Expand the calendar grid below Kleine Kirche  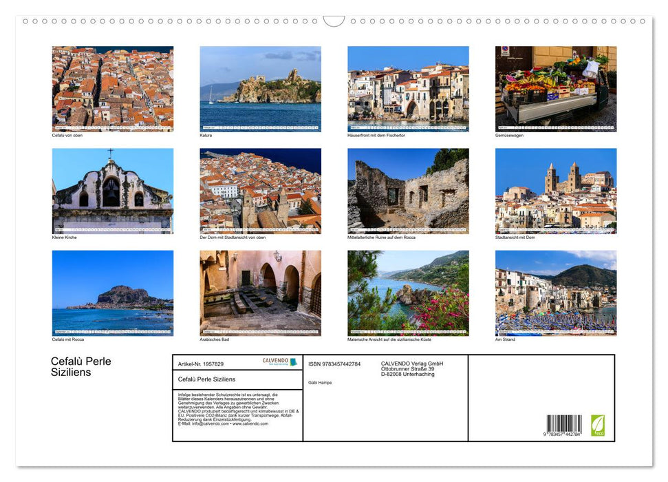[x=113, y=229]
